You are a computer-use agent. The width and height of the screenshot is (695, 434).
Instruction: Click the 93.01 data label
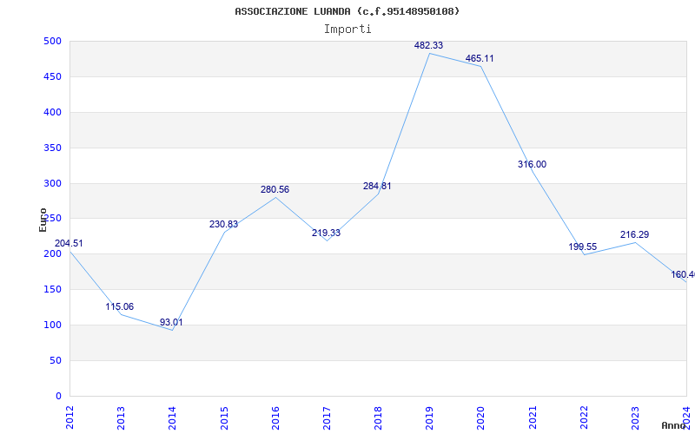coord(171,322)
